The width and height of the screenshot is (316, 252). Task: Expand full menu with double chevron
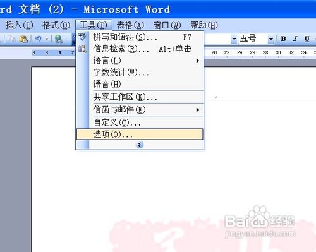[x=140, y=145]
